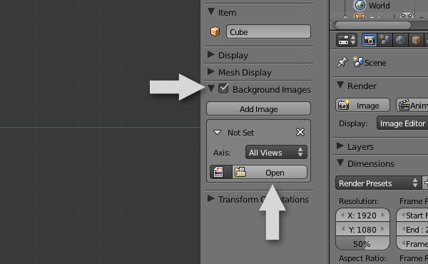Click the Scene datablock icon
Image resolution: width=428 pixels, height=264 pixels.
(x=358, y=62)
